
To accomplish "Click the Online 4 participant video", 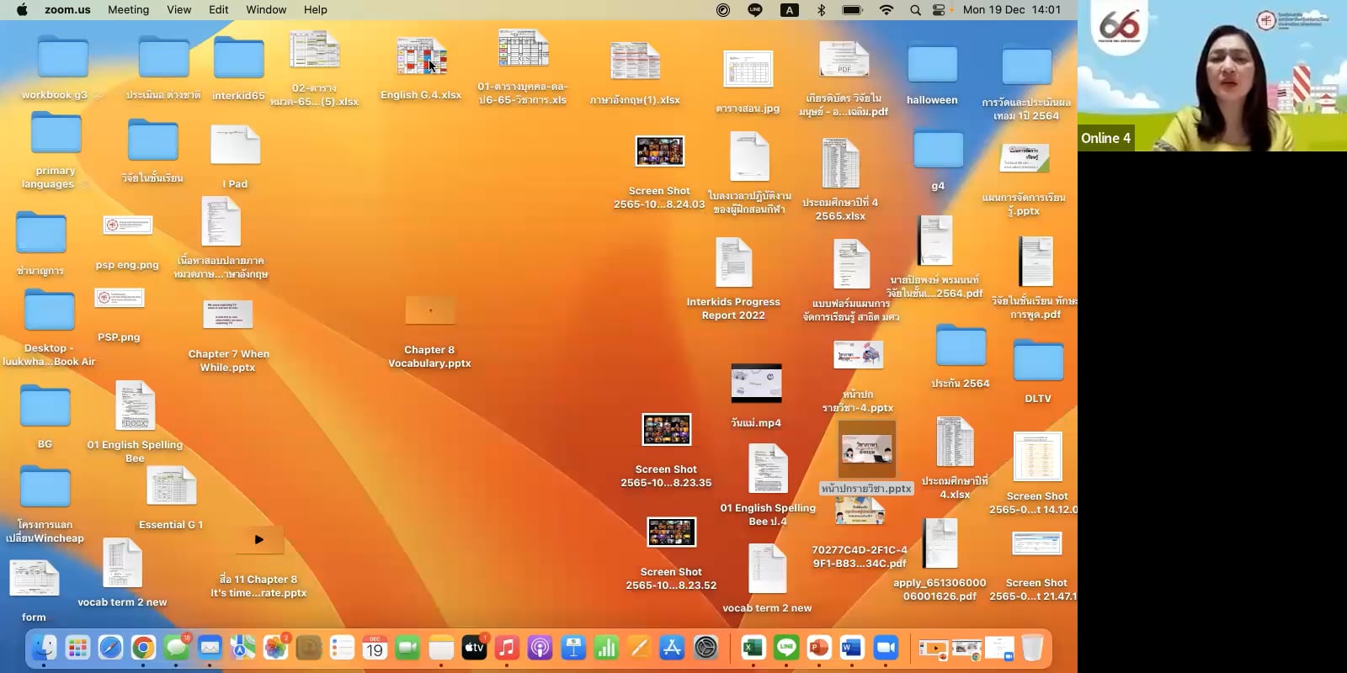I will point(1212,76).
